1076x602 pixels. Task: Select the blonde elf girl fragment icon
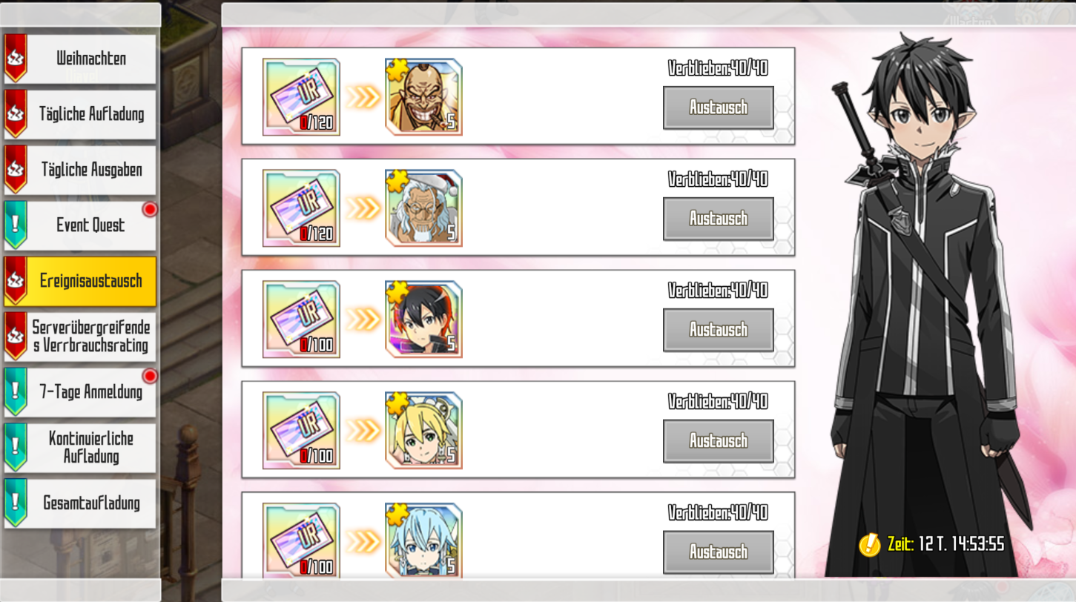[x=423, y=431]
